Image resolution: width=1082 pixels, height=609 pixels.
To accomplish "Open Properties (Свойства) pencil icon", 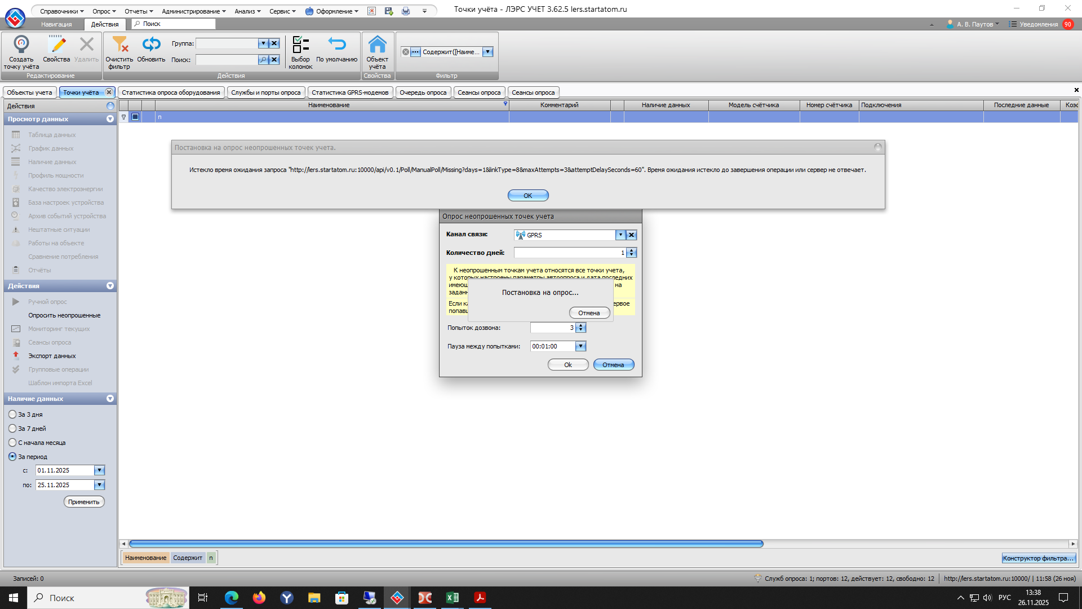I will pyautogui.click(x=56, y=45).
